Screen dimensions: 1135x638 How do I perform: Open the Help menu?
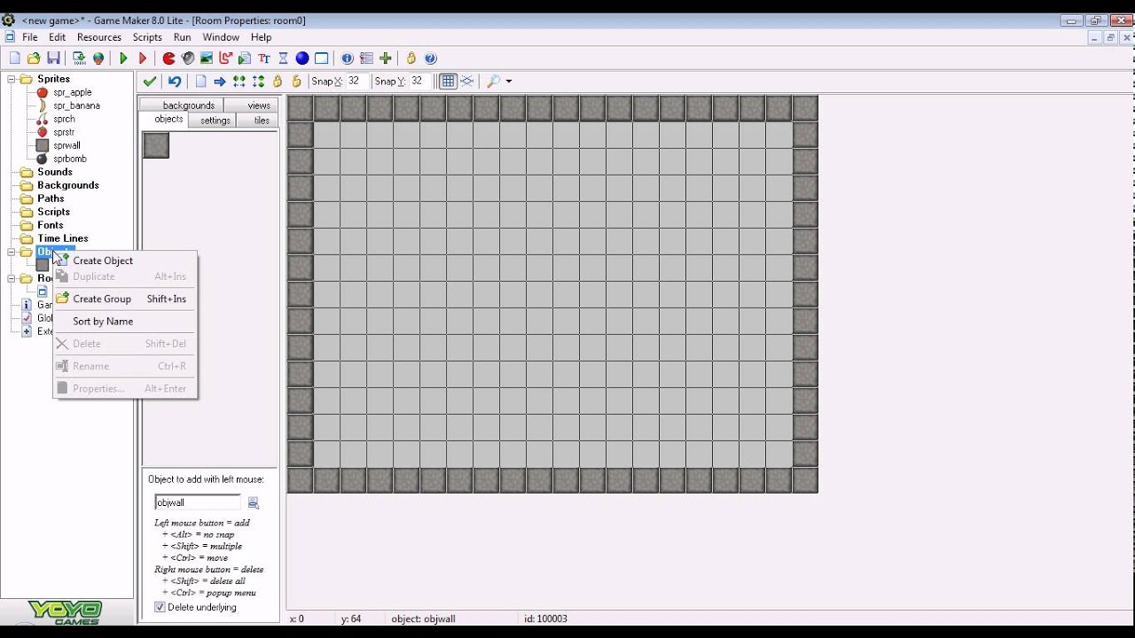(261, 37)
